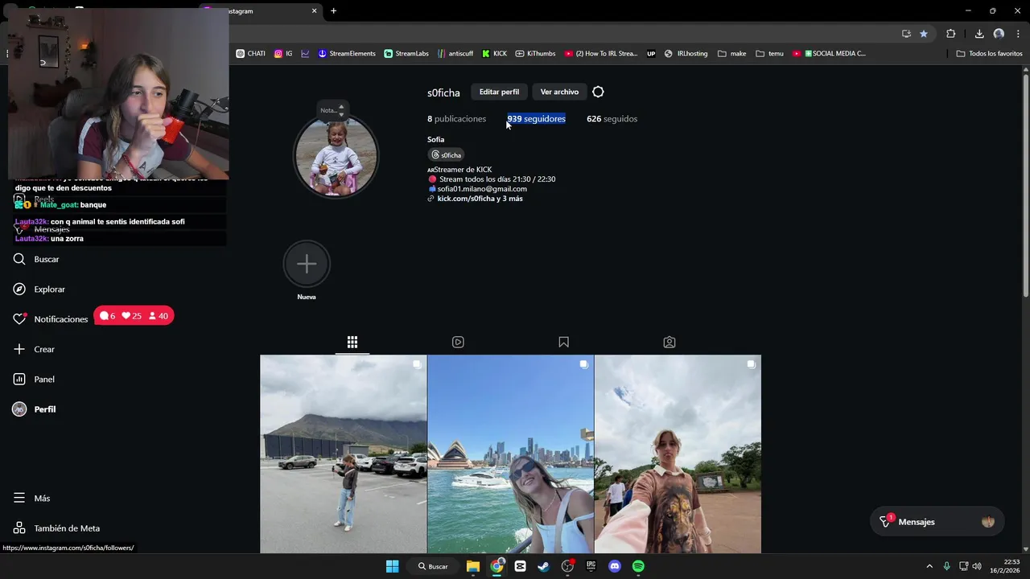Open the Crear item in the sidebar
Screen dimensions: 1030x579
pos(34,349)
